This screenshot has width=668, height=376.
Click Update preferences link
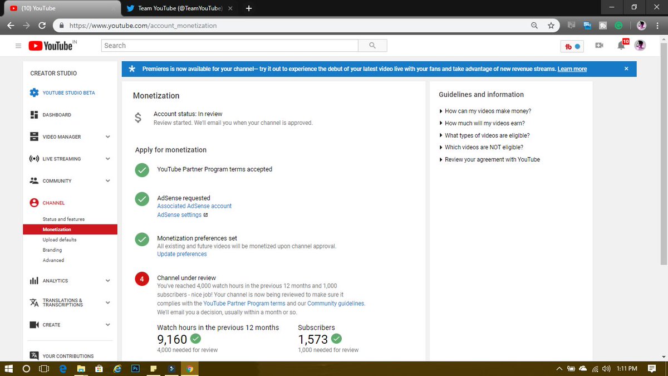coord(182,254)
